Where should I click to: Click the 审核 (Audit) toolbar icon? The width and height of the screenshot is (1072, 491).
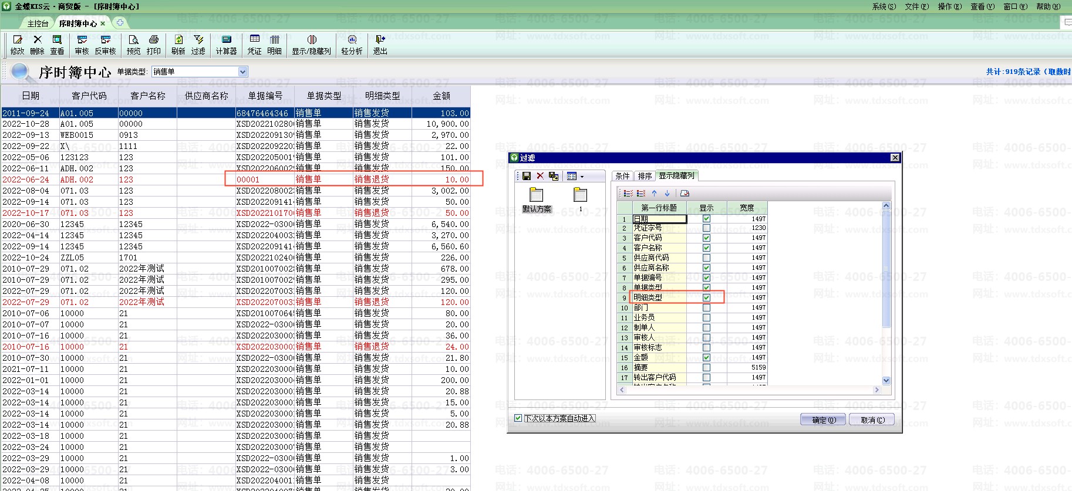click(x=82, y=45)
